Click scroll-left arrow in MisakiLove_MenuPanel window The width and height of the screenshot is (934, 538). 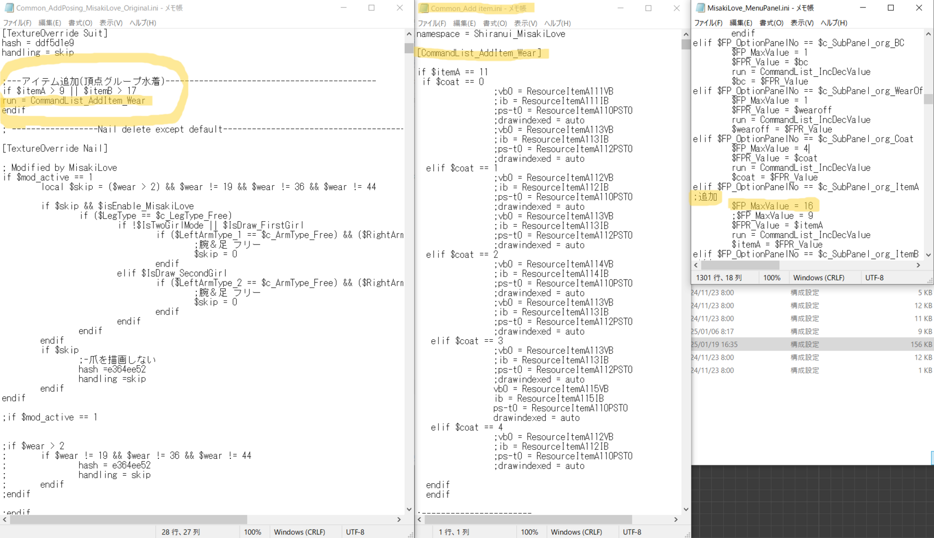click(x=696, y=265)
